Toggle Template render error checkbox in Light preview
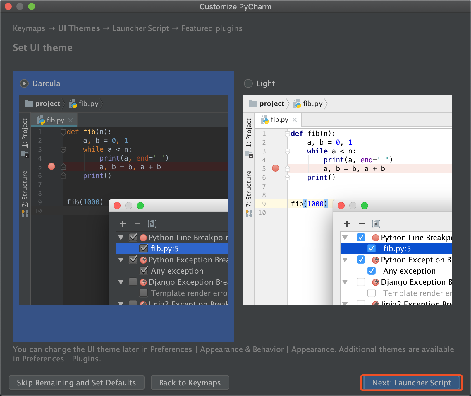This screenshot has width=471, height=396. pyautogui.click(x=372, y=293)
